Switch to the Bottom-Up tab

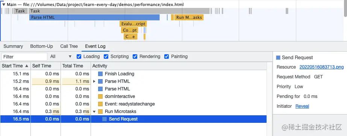42,46
